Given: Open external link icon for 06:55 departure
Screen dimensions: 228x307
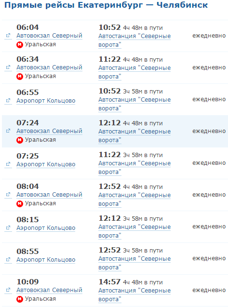Looking at the screenshot, I should tap(8, 100).
